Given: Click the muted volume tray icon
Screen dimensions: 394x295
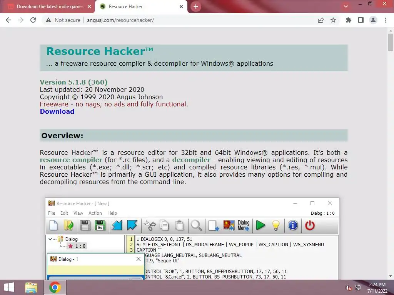Looking at the screenshot, I should pyautogui.click(x=348, y=288).
